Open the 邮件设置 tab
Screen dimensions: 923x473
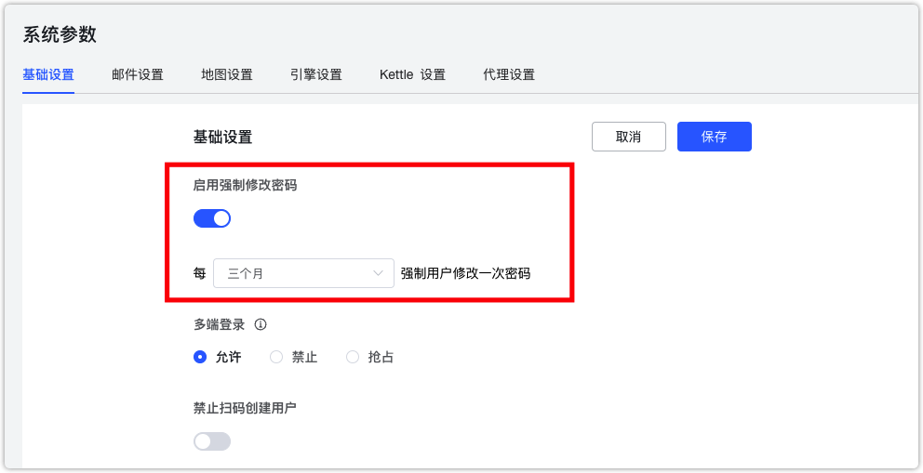(x=137, y=75)
